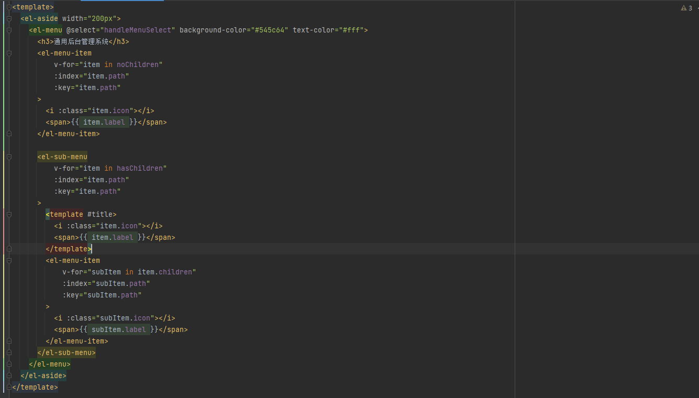Click the highlighted el-sub-menu opening tag name
This screenshot has width=699, height=398.
click(62, 157)
